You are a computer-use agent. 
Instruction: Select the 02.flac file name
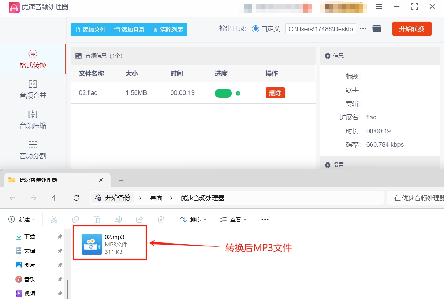[x=88, y=93]
